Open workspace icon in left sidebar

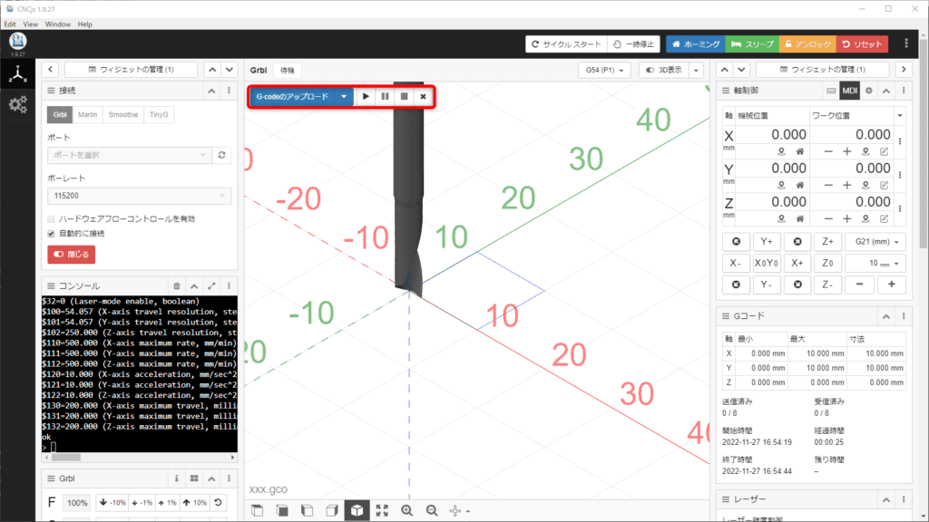pyautogui.click(x=18, y=74)
